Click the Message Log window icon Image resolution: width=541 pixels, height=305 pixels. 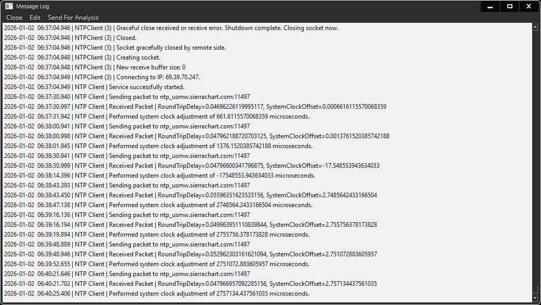pyautogui.click(x=9, y=6)
